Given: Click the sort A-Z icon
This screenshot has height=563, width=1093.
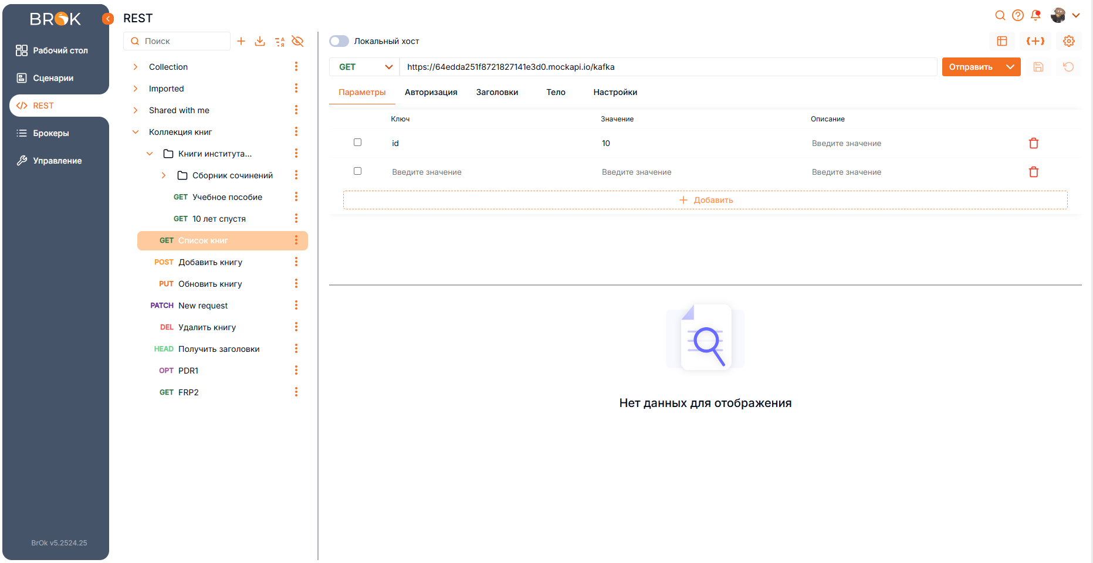Looking at the screenshot, I should click(x=279, y=41).
